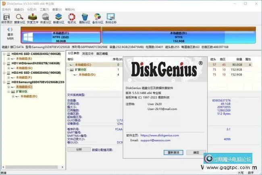
Task: Open the https://www.diskgenius.com link
Action: point(160,135)
